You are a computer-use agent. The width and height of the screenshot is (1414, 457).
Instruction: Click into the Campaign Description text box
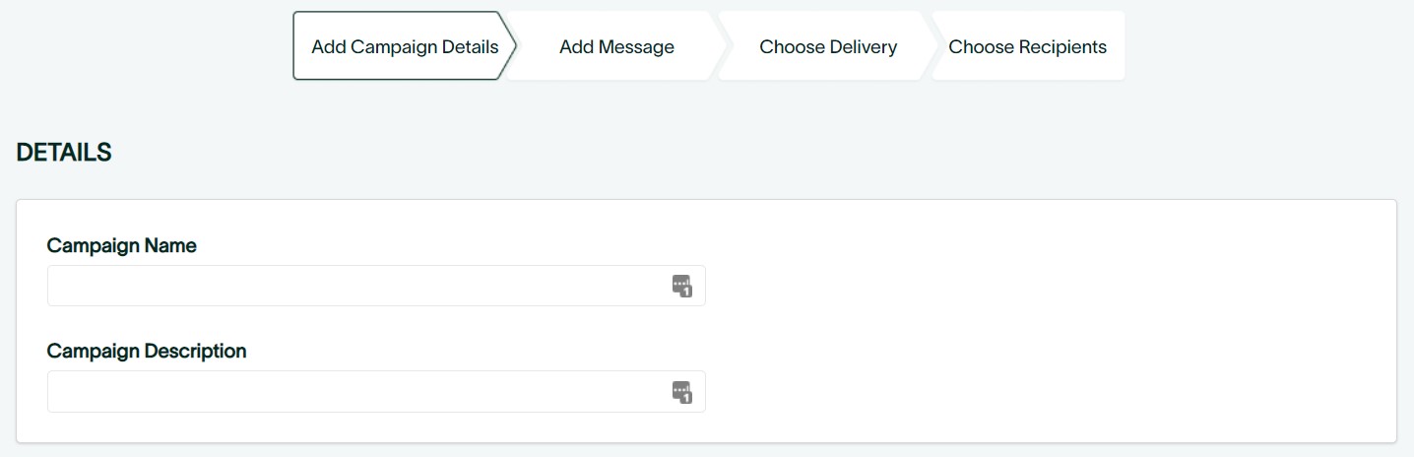[354, 391]
